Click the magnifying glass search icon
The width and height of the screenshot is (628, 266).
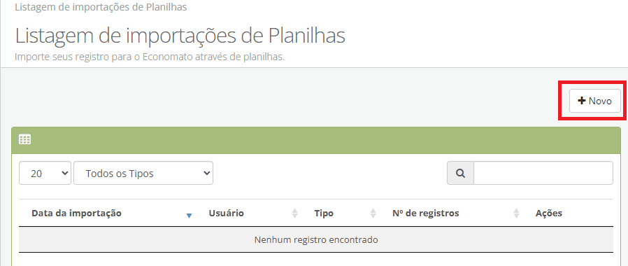click(461, 174)
